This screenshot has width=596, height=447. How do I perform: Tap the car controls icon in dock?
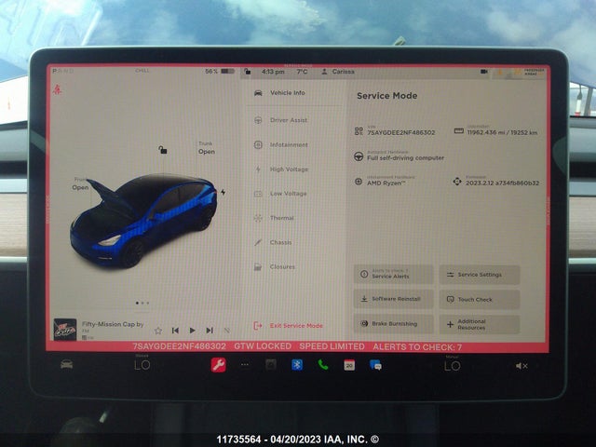pyautogui.click(x=67, y=365)
